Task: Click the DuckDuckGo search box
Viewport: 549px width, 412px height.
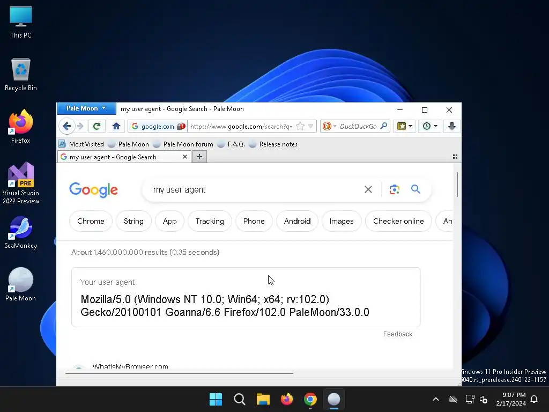Action: (x=358, y=126)
